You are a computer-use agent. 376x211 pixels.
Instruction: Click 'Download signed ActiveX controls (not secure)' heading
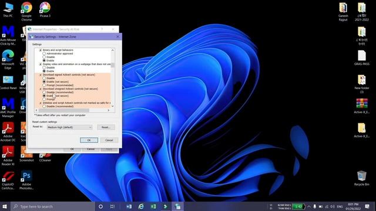(x=69, y=75)
